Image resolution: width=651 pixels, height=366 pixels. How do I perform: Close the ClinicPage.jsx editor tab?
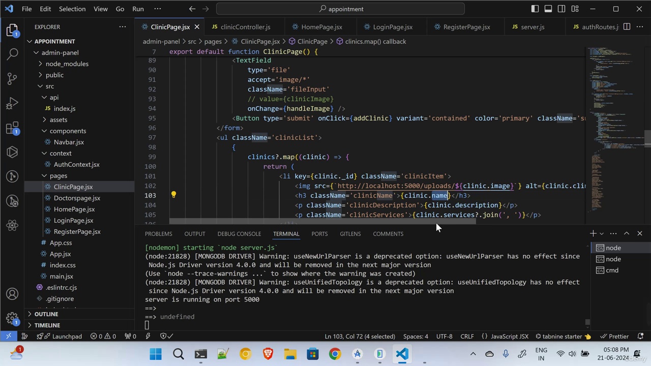[x=197, y=27]
